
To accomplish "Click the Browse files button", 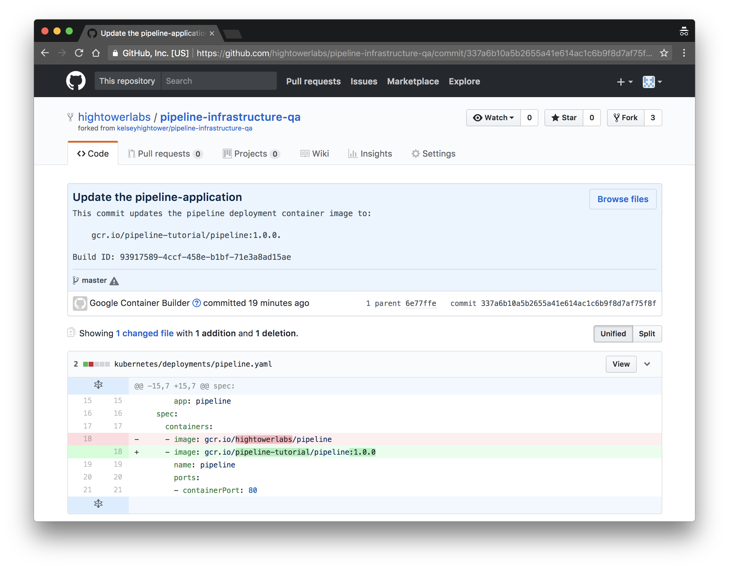I will click(x=622, y=199).
